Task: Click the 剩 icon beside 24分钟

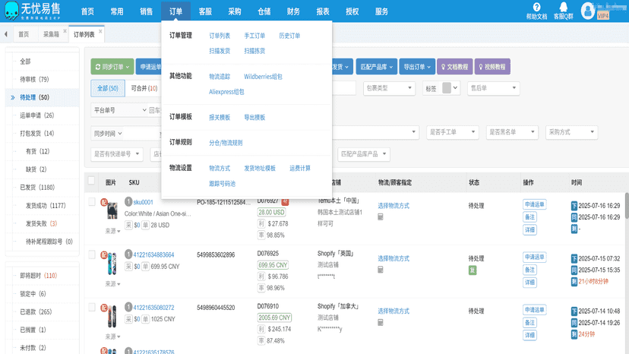Action: 574,334
